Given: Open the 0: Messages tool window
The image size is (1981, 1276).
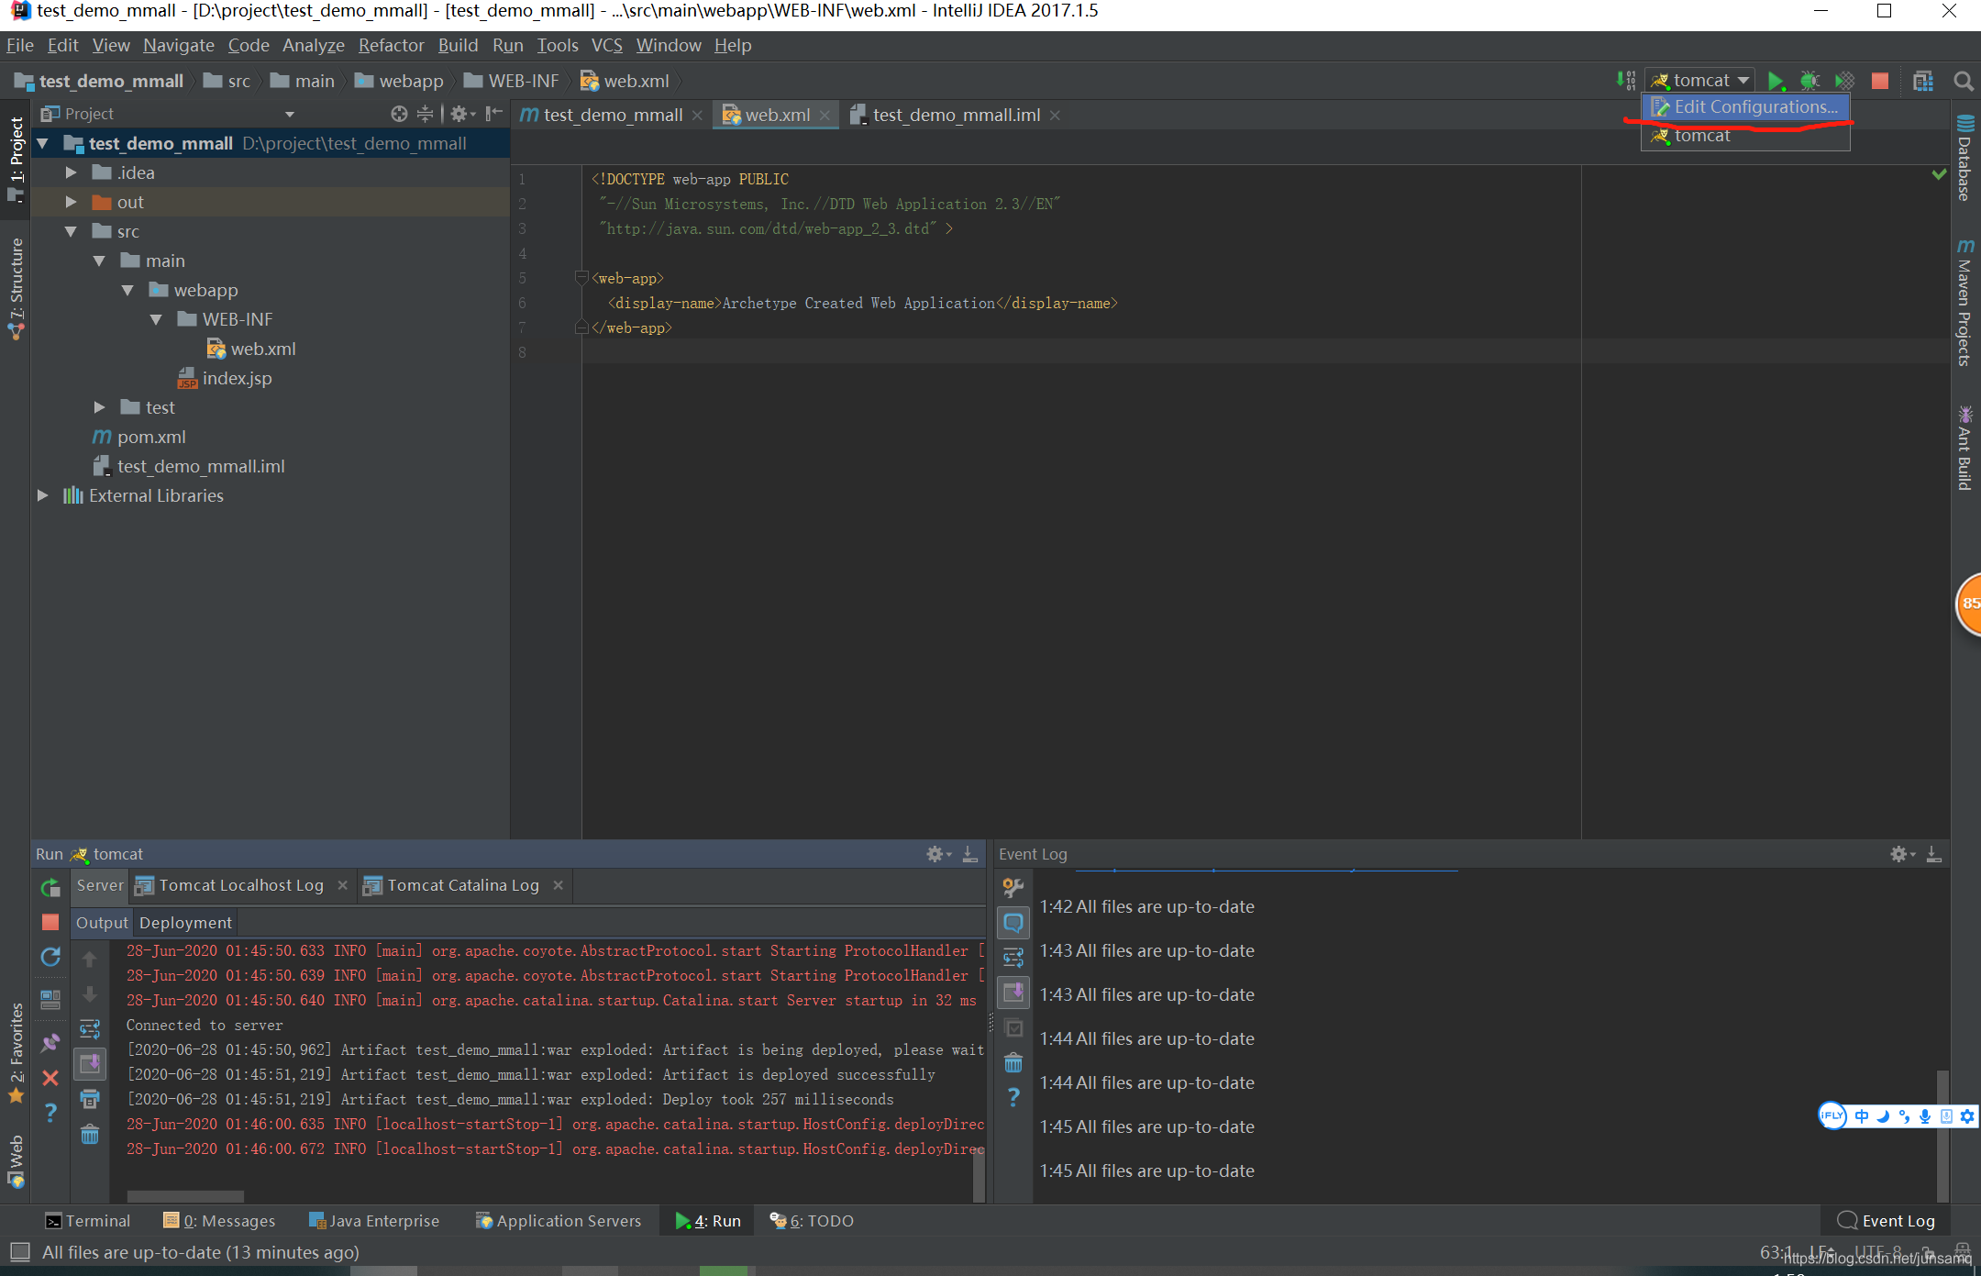Looking at the screenshot, I should pos(218,1221).
